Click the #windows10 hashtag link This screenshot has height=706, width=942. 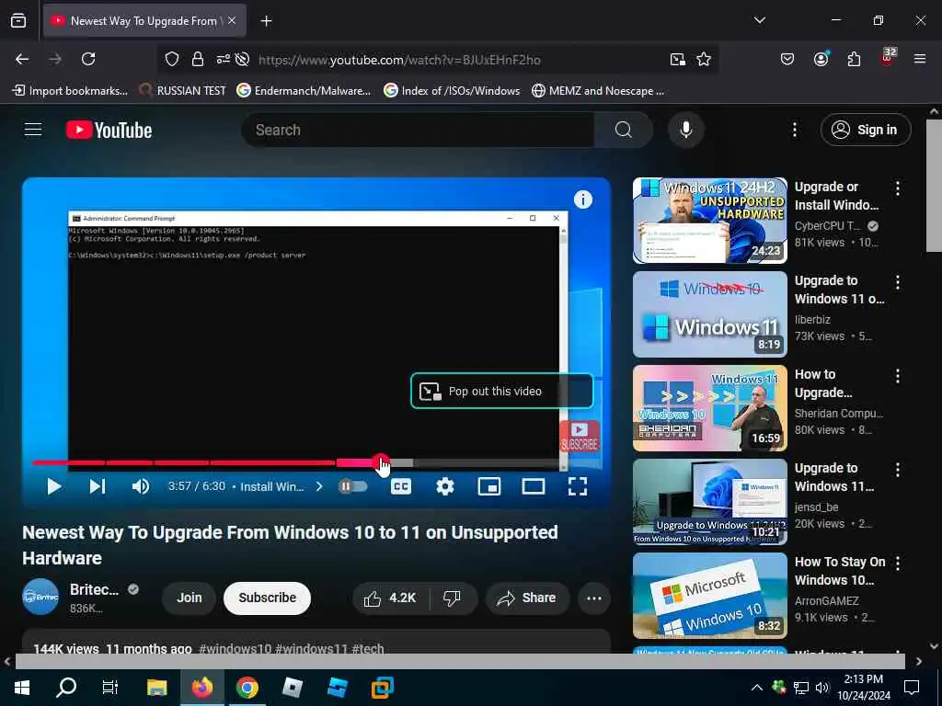coord(235,648)
